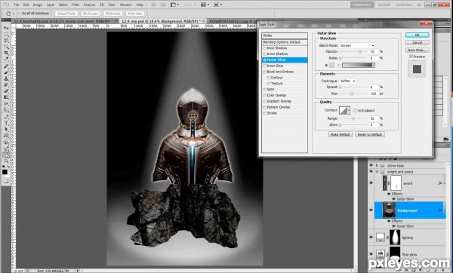Image resolution: width=453 pixels, height=273 pixels.
Task: Expand the stone base layer group
Action: 377,165
